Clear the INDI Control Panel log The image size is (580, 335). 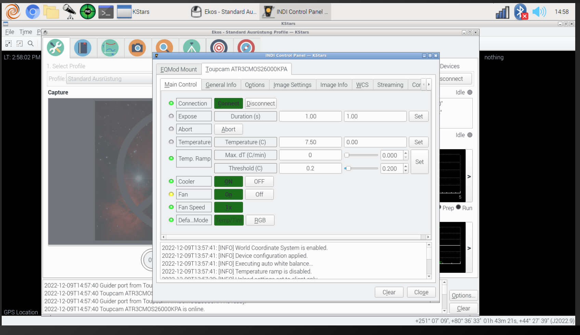pos(389,292)
